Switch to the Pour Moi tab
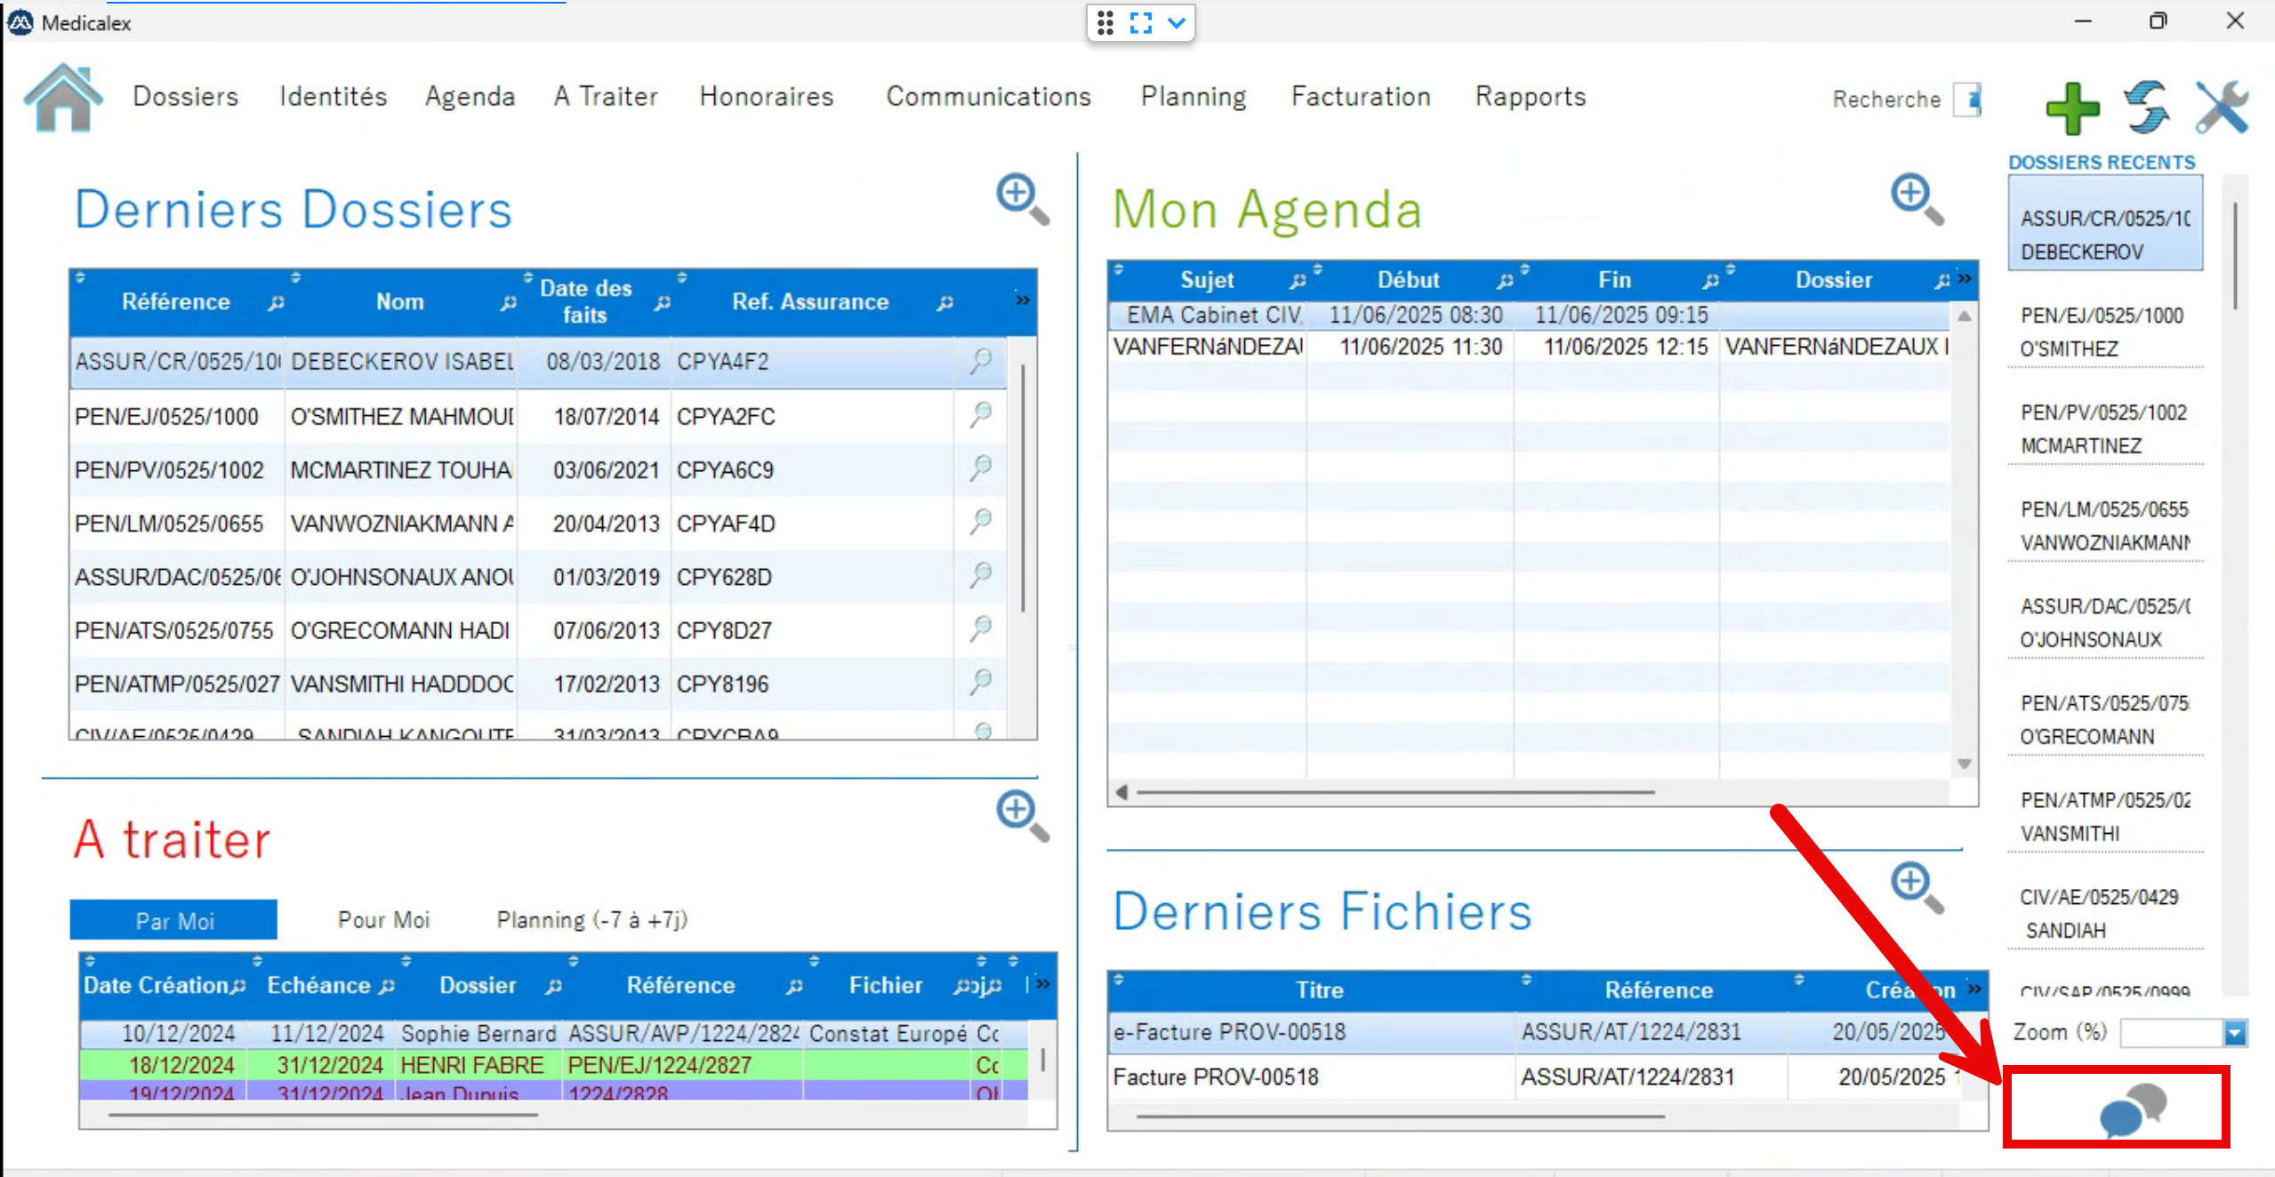Screen dimensions: 2275x1177 tap(383, 920)
